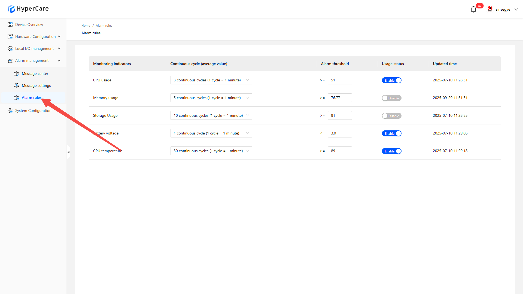Image resolution: width=523 pixels, height=294 pixels.
Task: Click the Message settings bell icon
Action: pos(17,85)
